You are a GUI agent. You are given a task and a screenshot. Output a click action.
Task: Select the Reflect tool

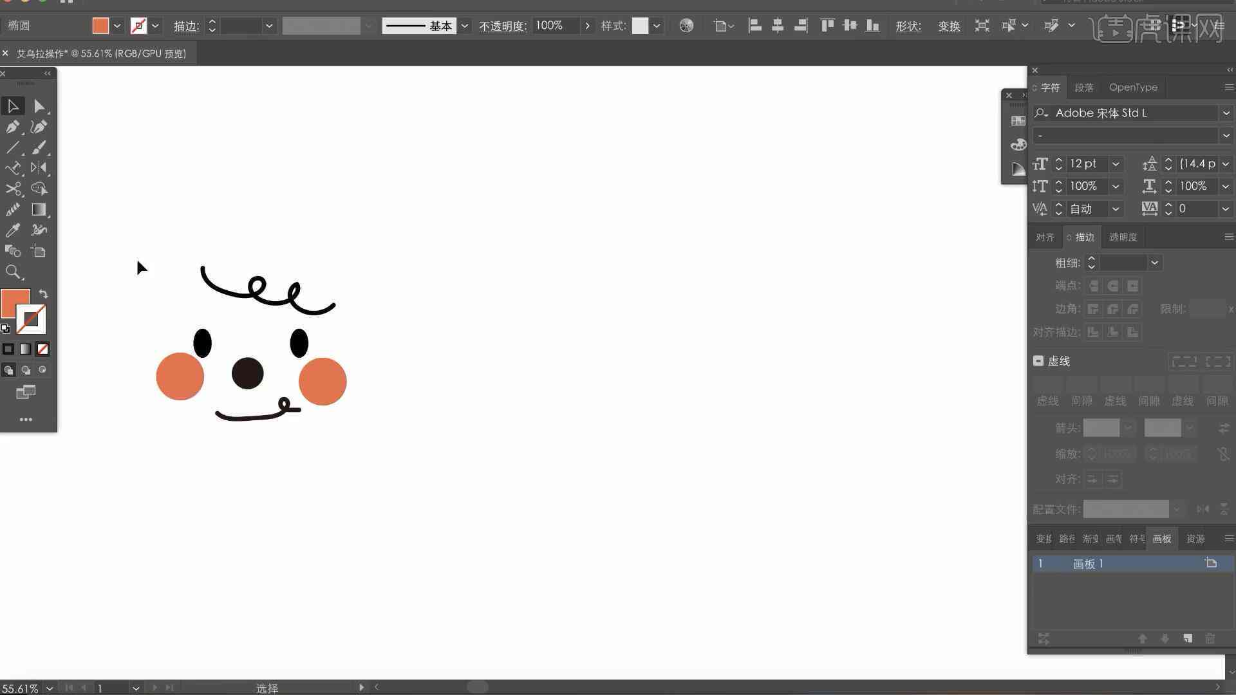click(39, 168)
